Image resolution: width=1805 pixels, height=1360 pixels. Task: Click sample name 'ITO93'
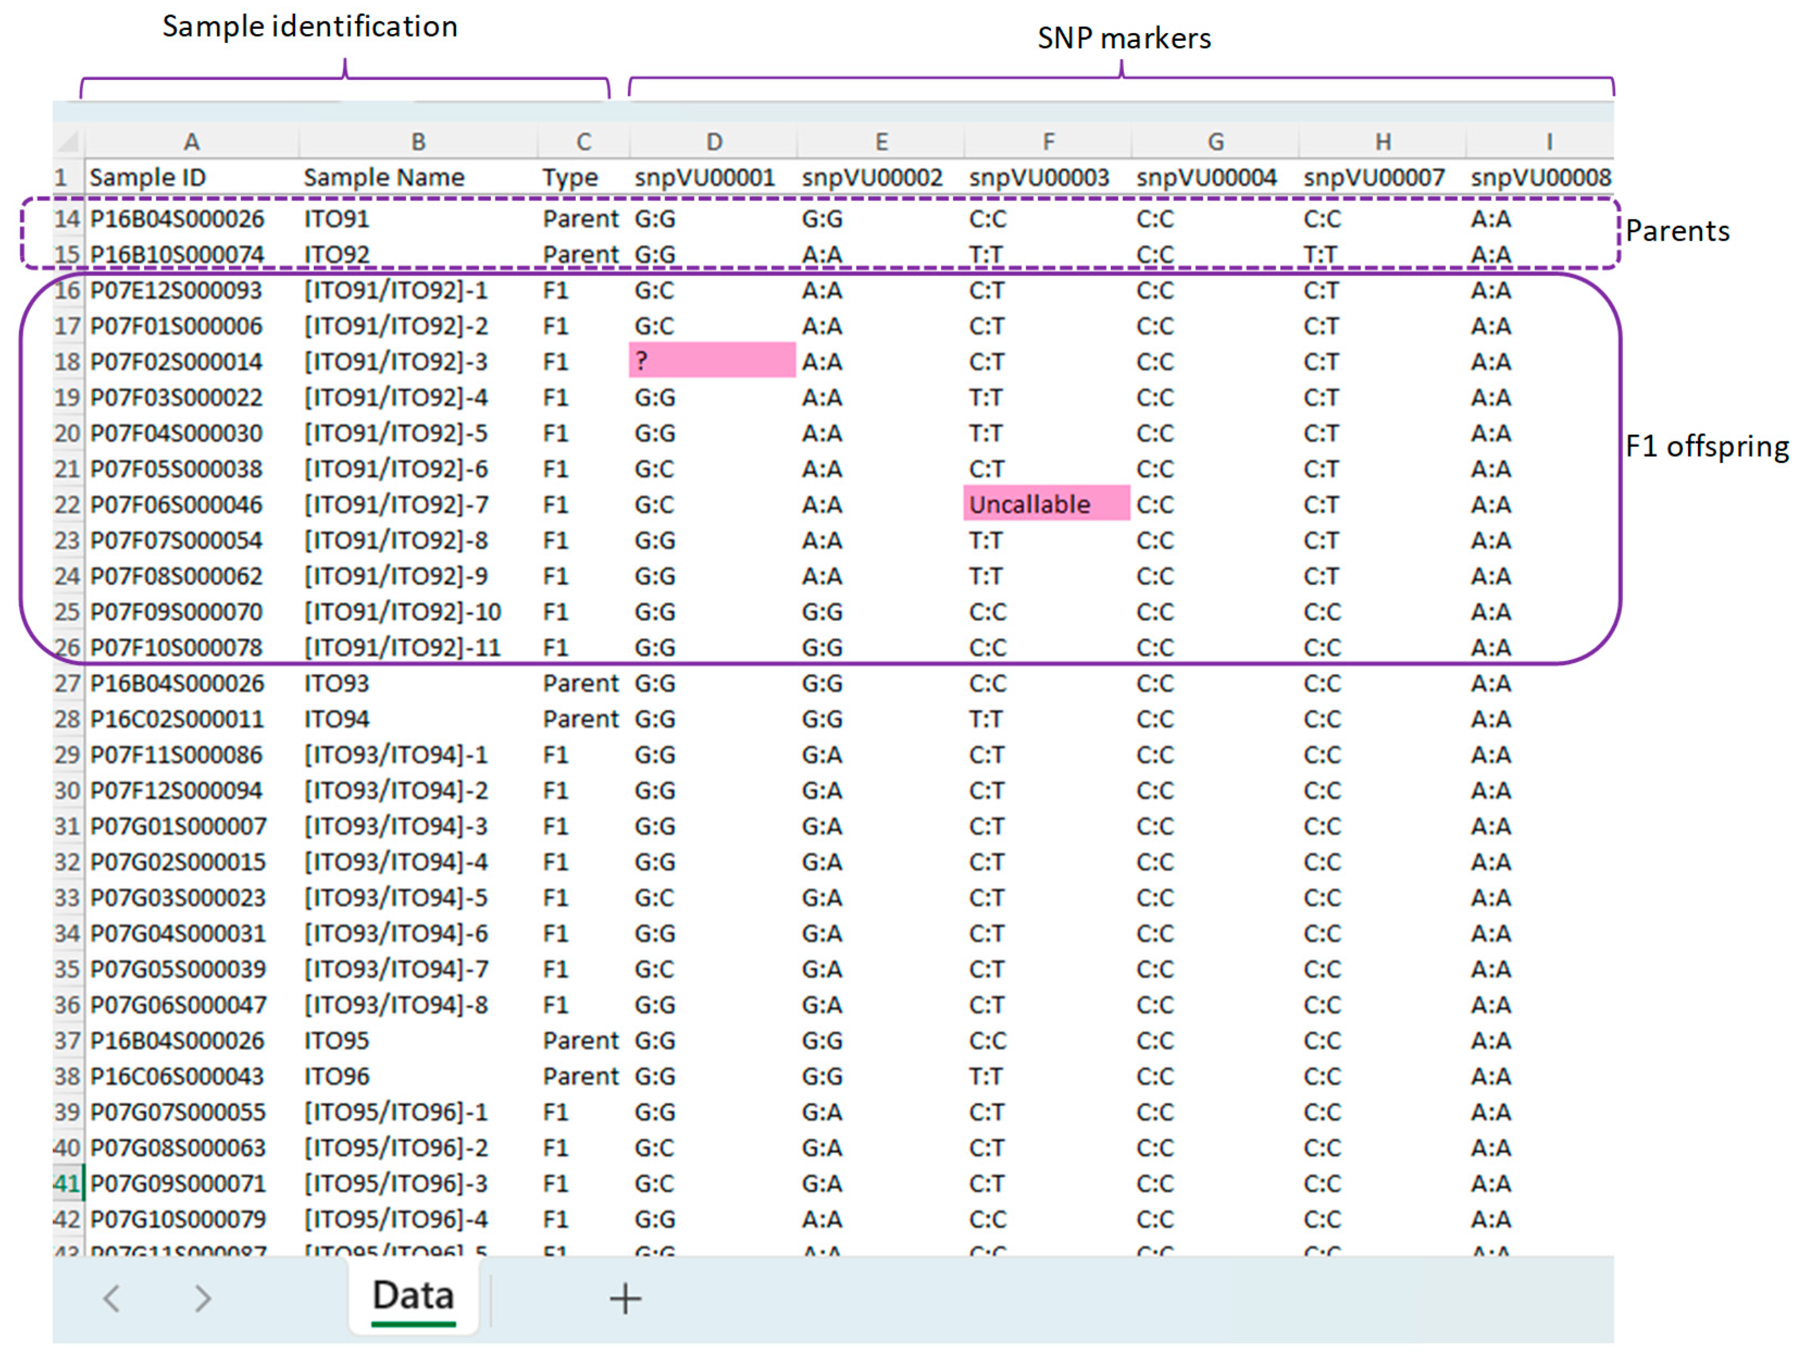[336, 683]
